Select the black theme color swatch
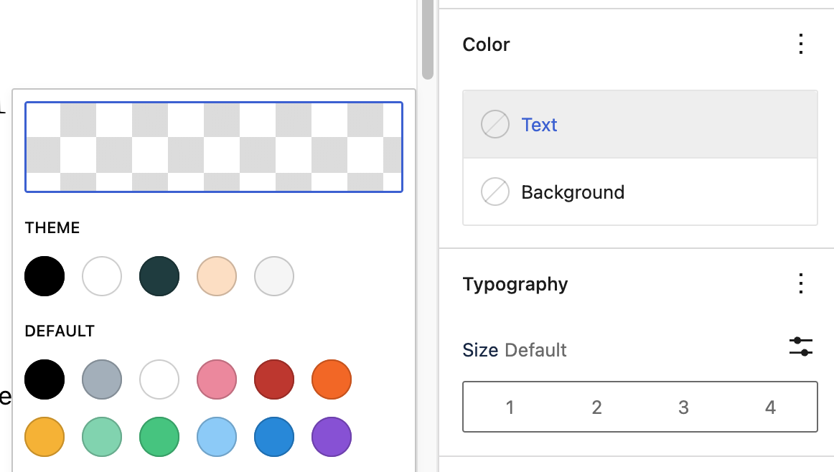The height and width of the screenshot is (472, 834). point(44,276)
